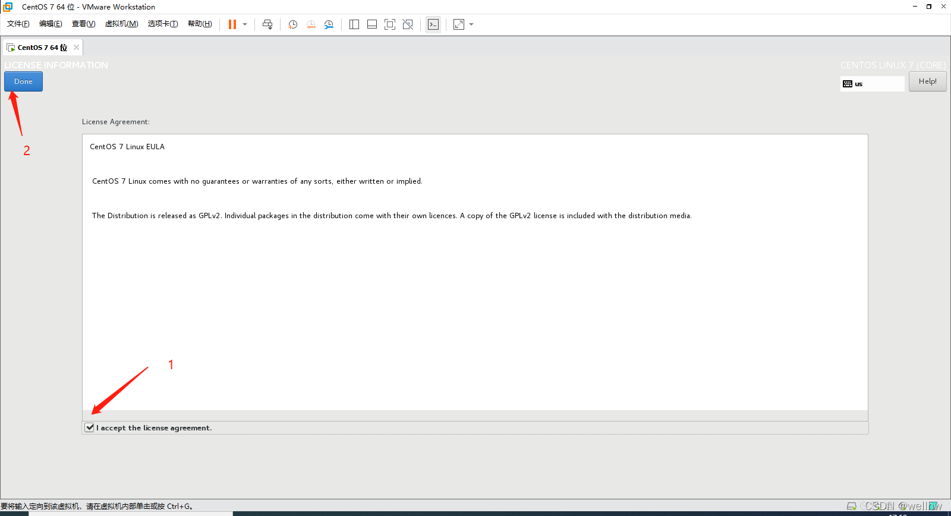Click the VM device status icon in status bar
The width and height of the screenshot is (951, 516).
pyautogui.click(x=852, y=506)
